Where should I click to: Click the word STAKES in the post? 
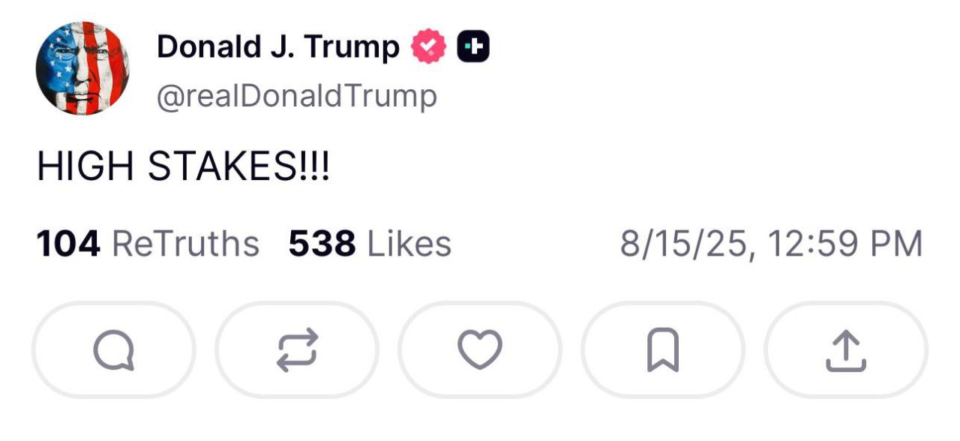(x=223, y=168)
